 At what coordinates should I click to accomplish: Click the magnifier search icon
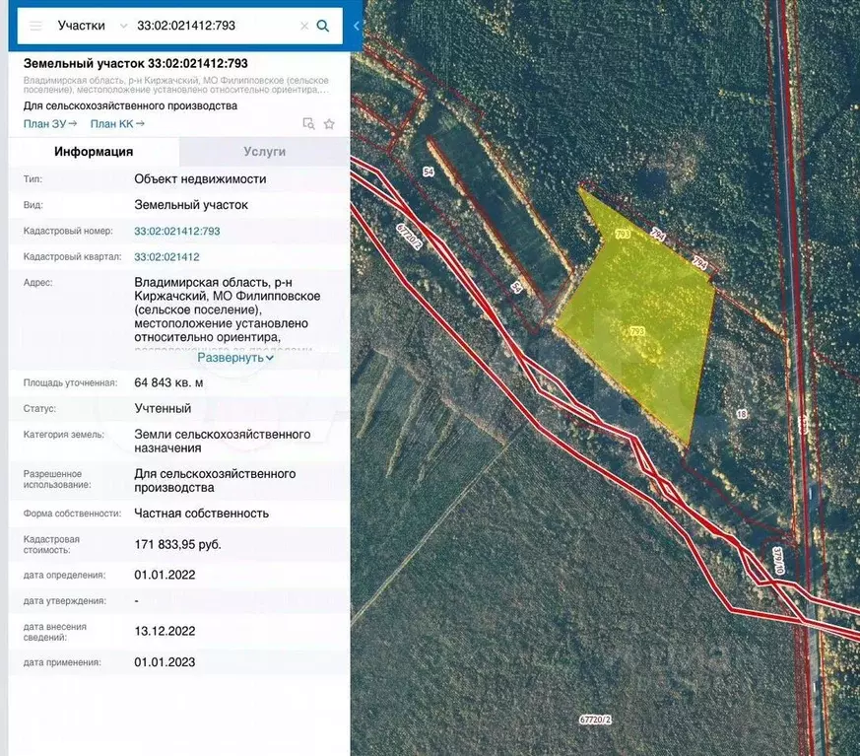(x=323, y=26)
